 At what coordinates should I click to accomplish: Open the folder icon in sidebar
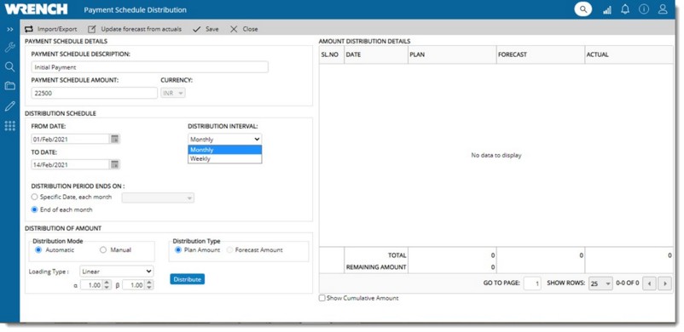[x=9, y=86]
